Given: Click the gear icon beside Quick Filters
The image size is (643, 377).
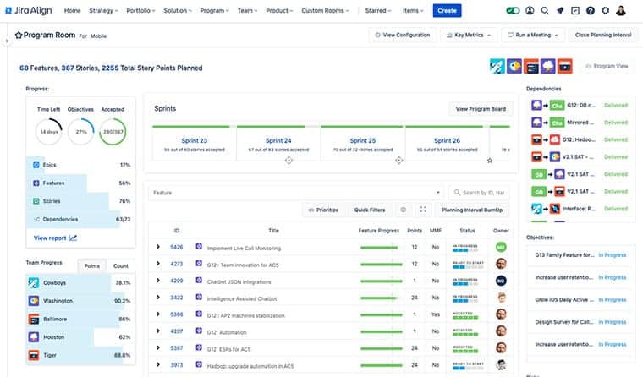Looking at the screenshot, I should pyautogui.click(x=403, y=210).
